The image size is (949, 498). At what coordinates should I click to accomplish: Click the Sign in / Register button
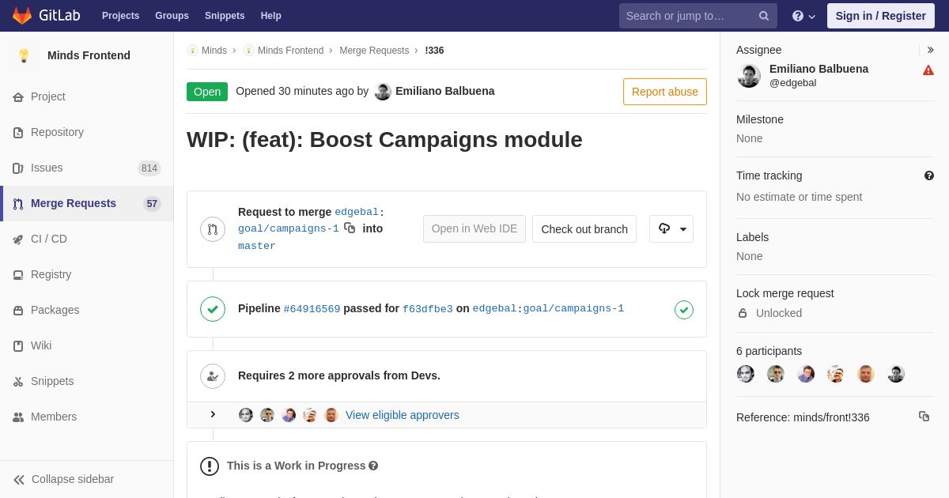[881, 16]
